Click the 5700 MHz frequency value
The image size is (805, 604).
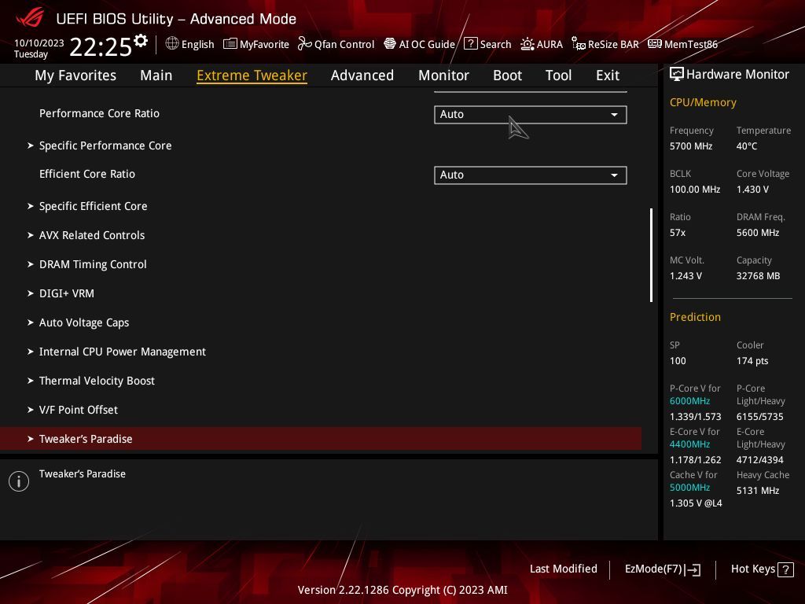[x=691, y=146]
